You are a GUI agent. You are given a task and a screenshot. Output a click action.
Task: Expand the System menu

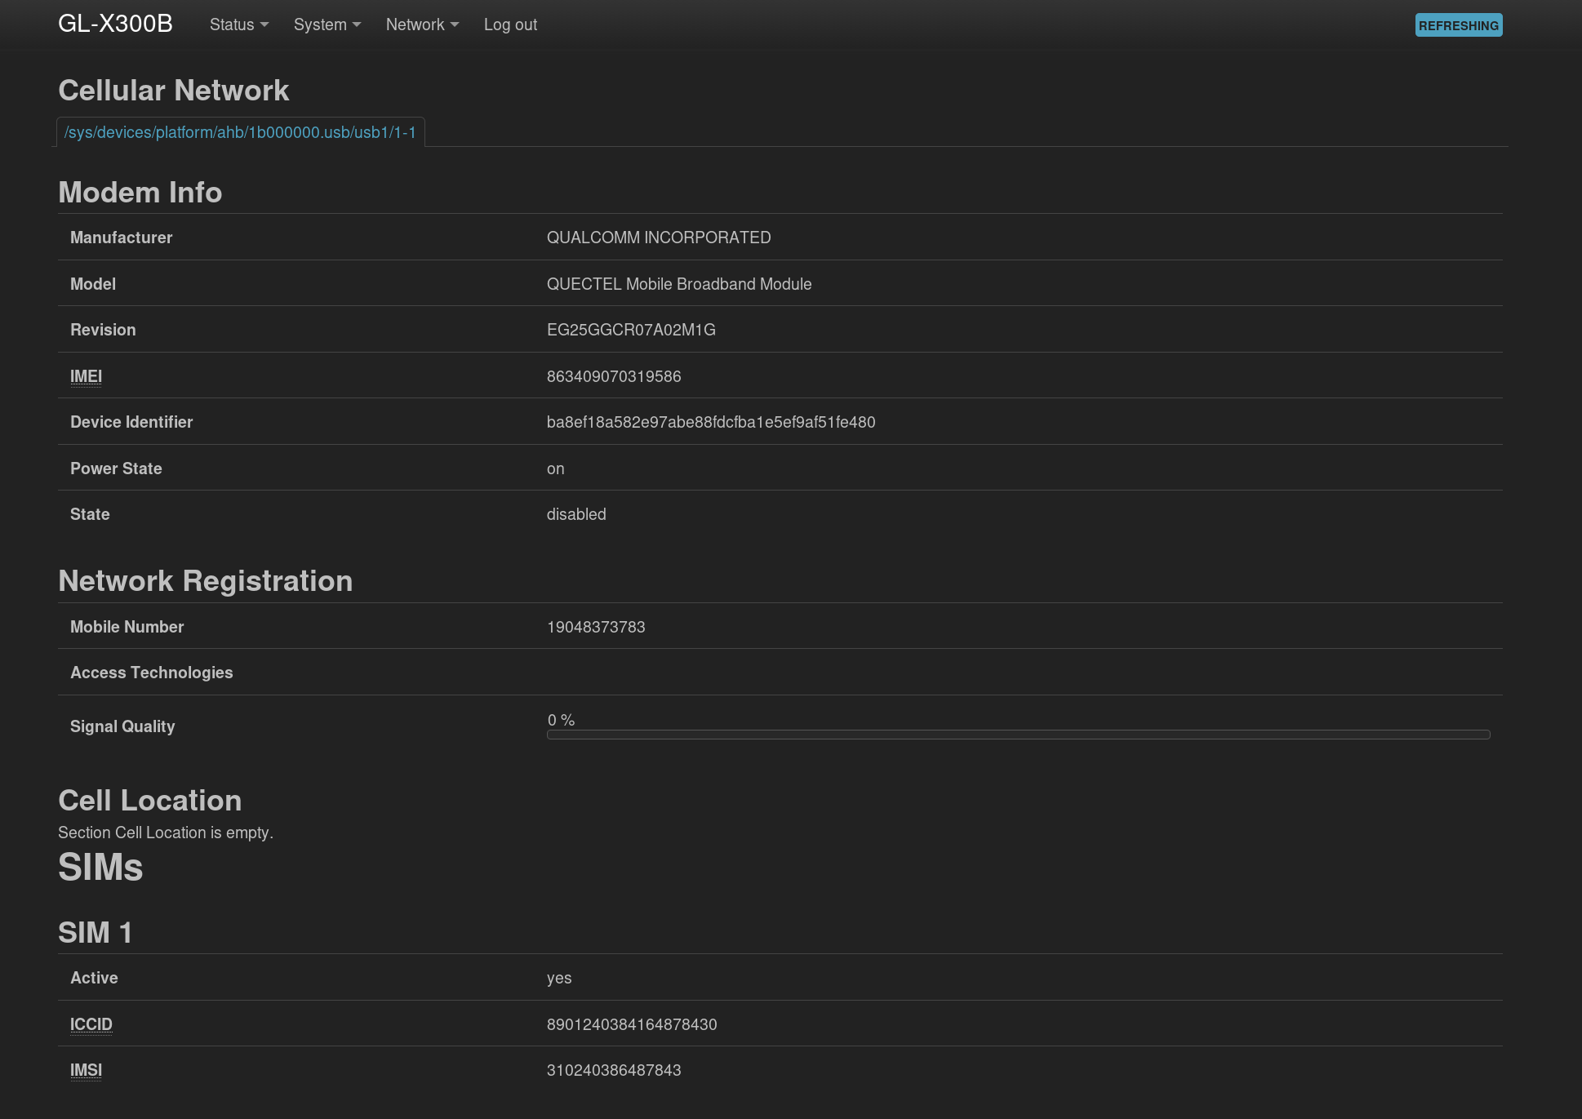(x=327, y=24)
